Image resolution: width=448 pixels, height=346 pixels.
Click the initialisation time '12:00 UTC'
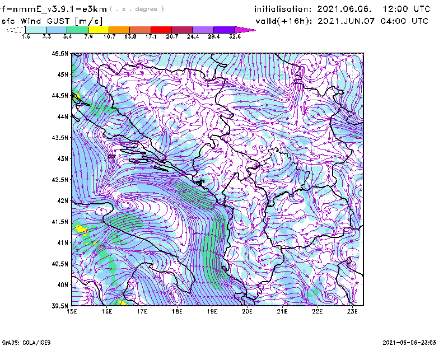[x=407, y=9]
